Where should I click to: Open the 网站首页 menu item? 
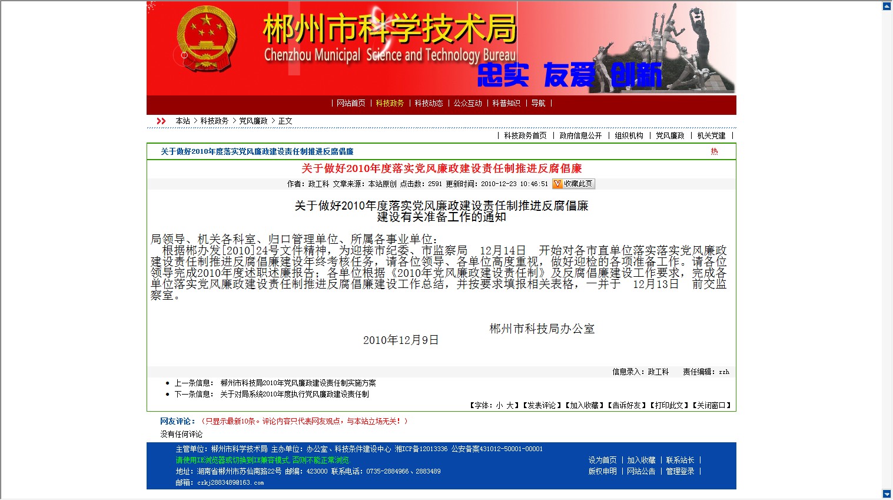coord(351,103)
